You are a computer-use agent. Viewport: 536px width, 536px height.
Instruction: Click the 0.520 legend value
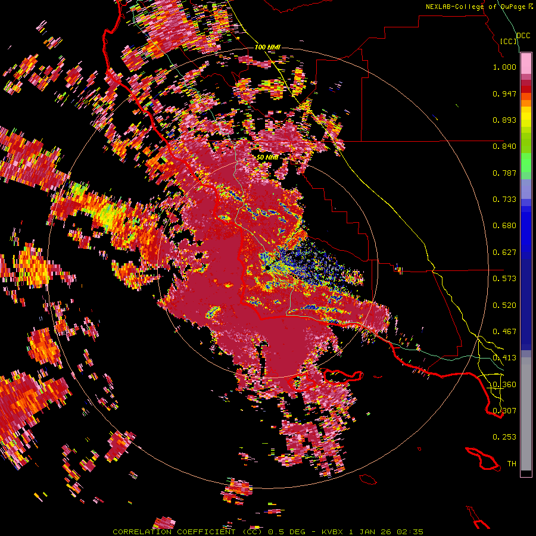(504, 306)
